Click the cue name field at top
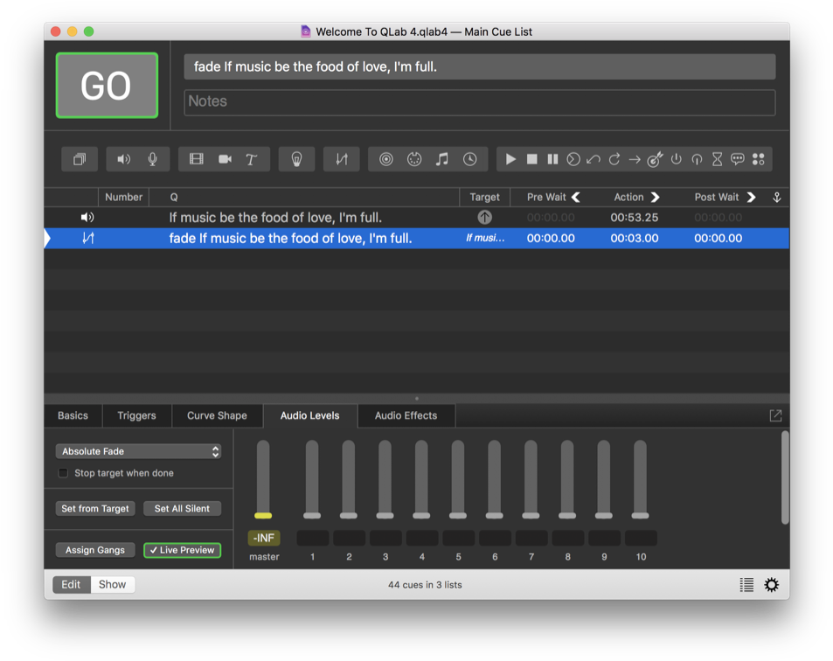Image resolution: width=833 pixels, height=661 pixels. [x=479, y=67]
